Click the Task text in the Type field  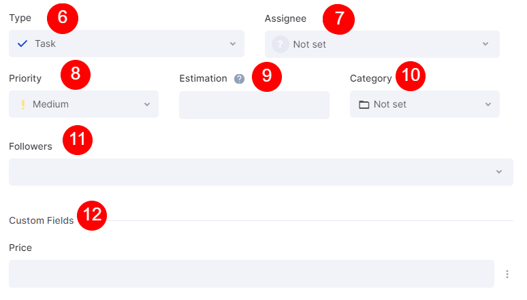[46, 44]
